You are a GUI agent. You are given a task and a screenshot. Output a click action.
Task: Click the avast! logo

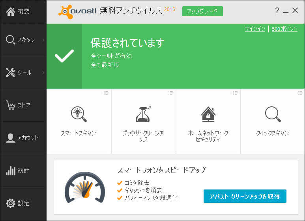(x=77, y=11)
